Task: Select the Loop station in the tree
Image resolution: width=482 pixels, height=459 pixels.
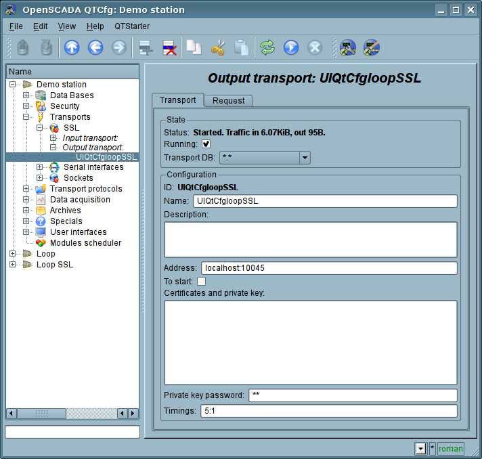Action: pos(46,254)
